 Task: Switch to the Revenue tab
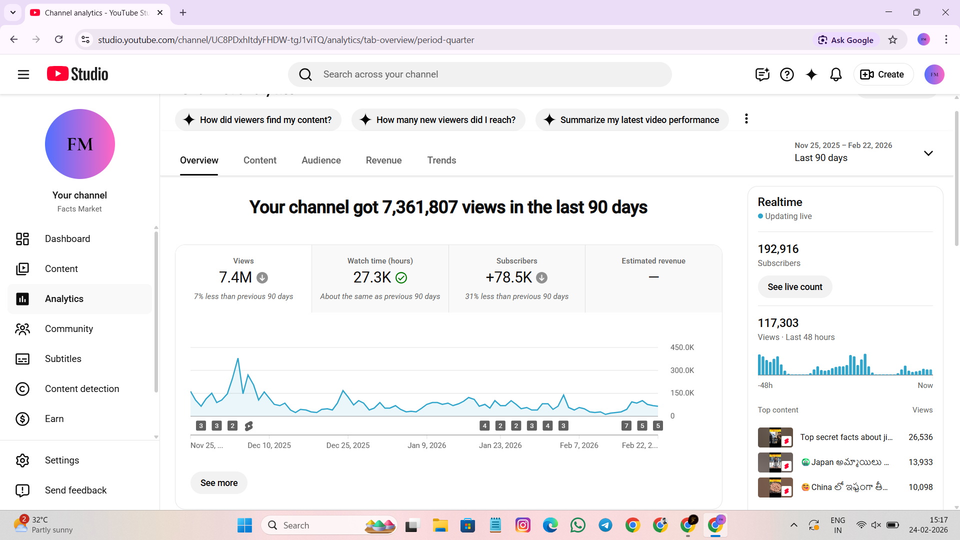(x=383, y=160)
